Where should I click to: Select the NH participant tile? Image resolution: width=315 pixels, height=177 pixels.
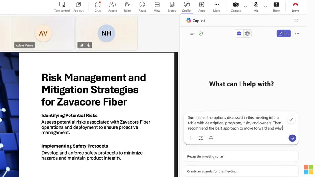[106, 33]
